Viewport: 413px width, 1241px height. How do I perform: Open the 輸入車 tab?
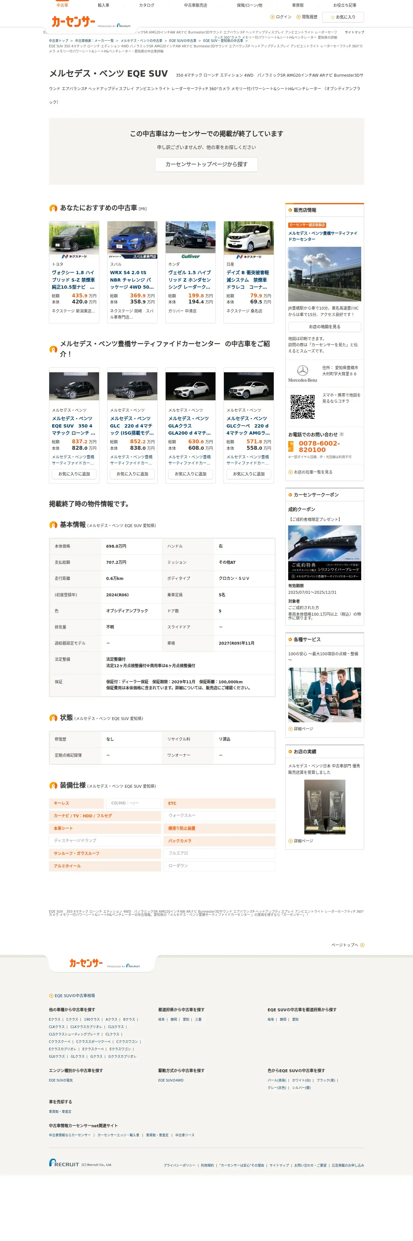tap(103, 5)
